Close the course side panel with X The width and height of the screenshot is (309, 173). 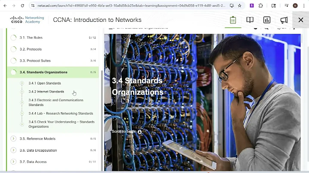pyautogui.click(x=301, y=20)
